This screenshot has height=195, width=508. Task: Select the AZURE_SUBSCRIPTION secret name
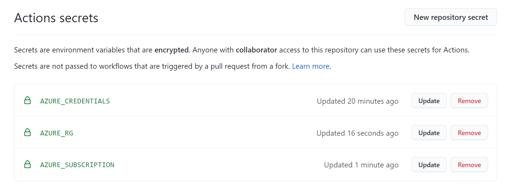point(77,165)
